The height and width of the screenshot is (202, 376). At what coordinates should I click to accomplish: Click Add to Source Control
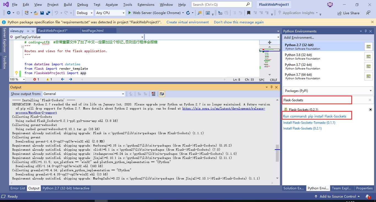[337, 197]
